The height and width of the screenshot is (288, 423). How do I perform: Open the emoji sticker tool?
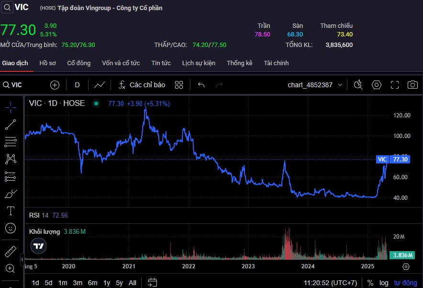coord(11,228)
